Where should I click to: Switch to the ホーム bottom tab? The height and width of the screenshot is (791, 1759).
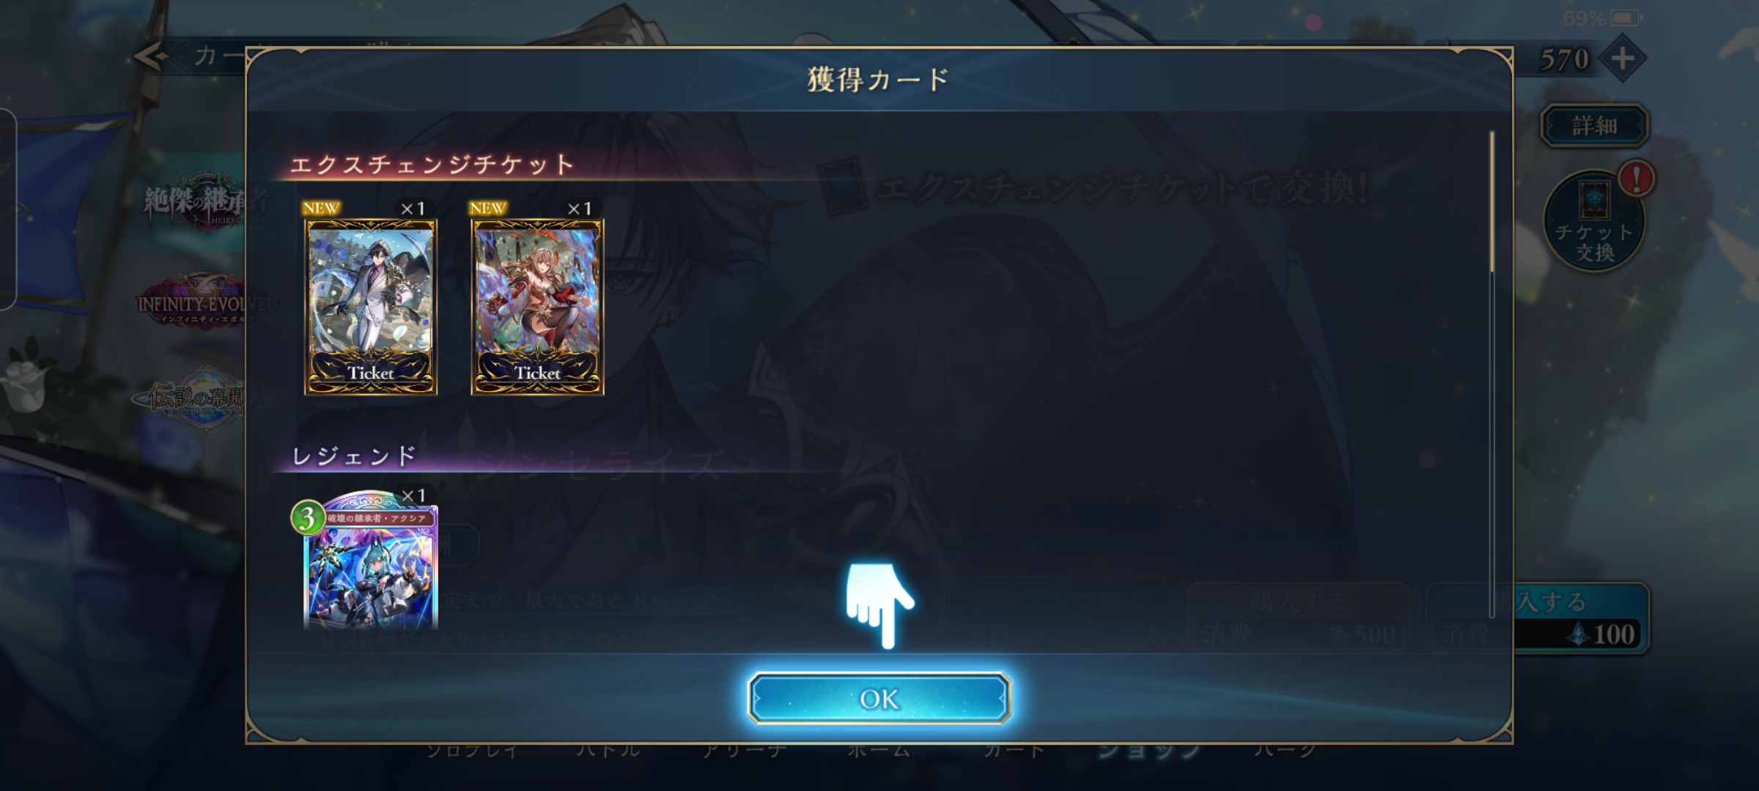879,751
